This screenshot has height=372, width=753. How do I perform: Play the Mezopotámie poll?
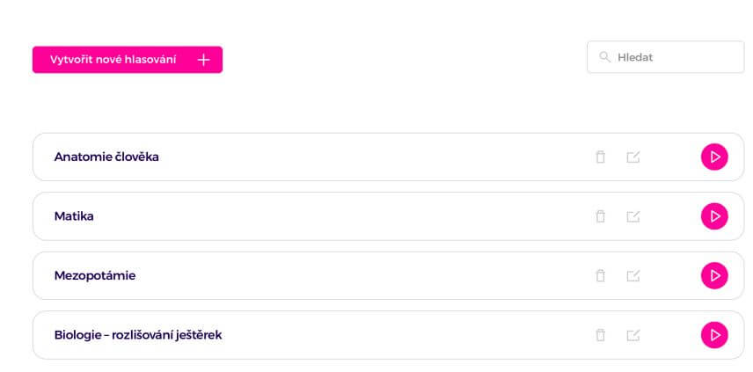[714, 275]
